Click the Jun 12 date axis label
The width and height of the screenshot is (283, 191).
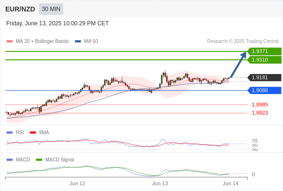(77, 183)
